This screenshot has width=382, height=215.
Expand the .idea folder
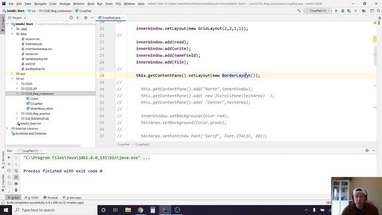coord(12,29)
